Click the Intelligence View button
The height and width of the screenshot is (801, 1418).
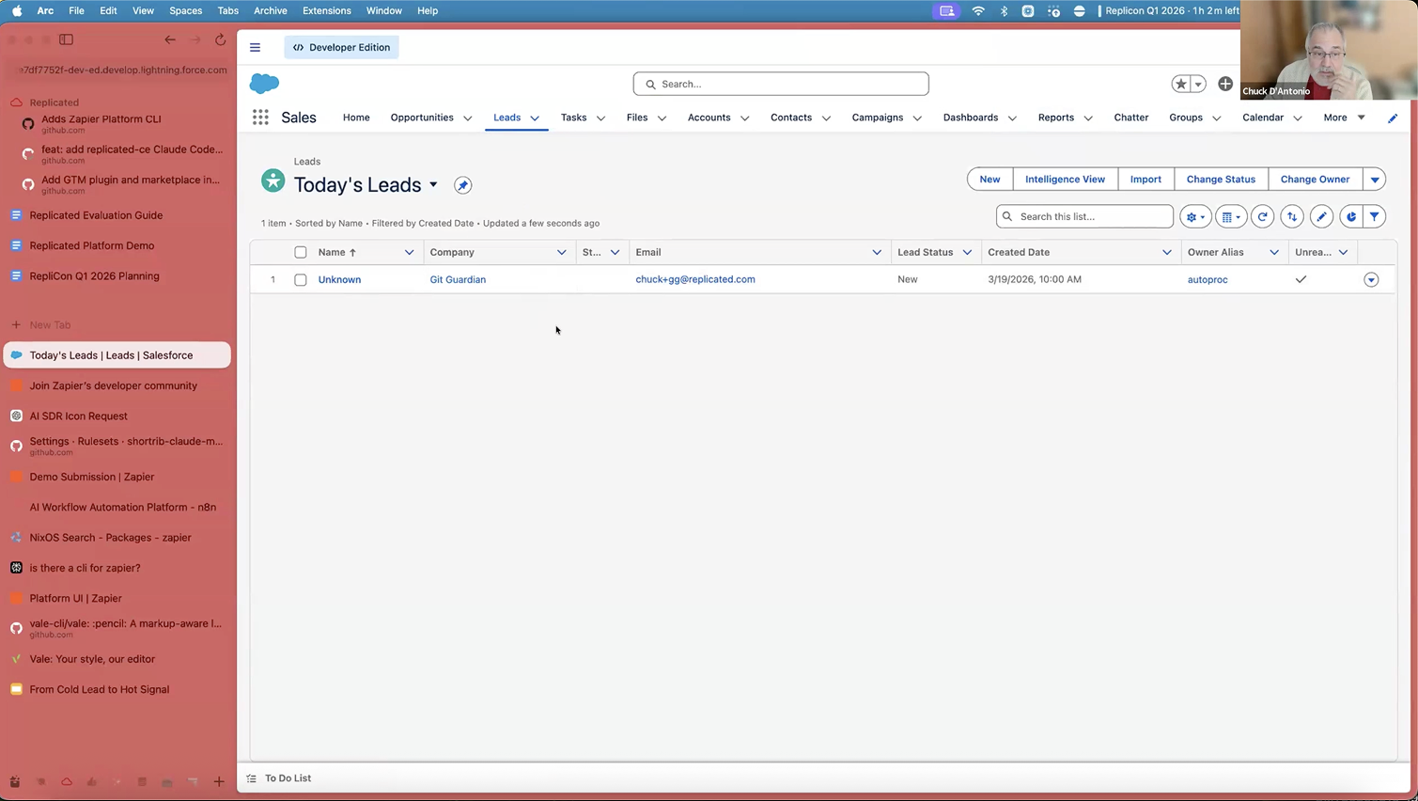pos(1065,180)
